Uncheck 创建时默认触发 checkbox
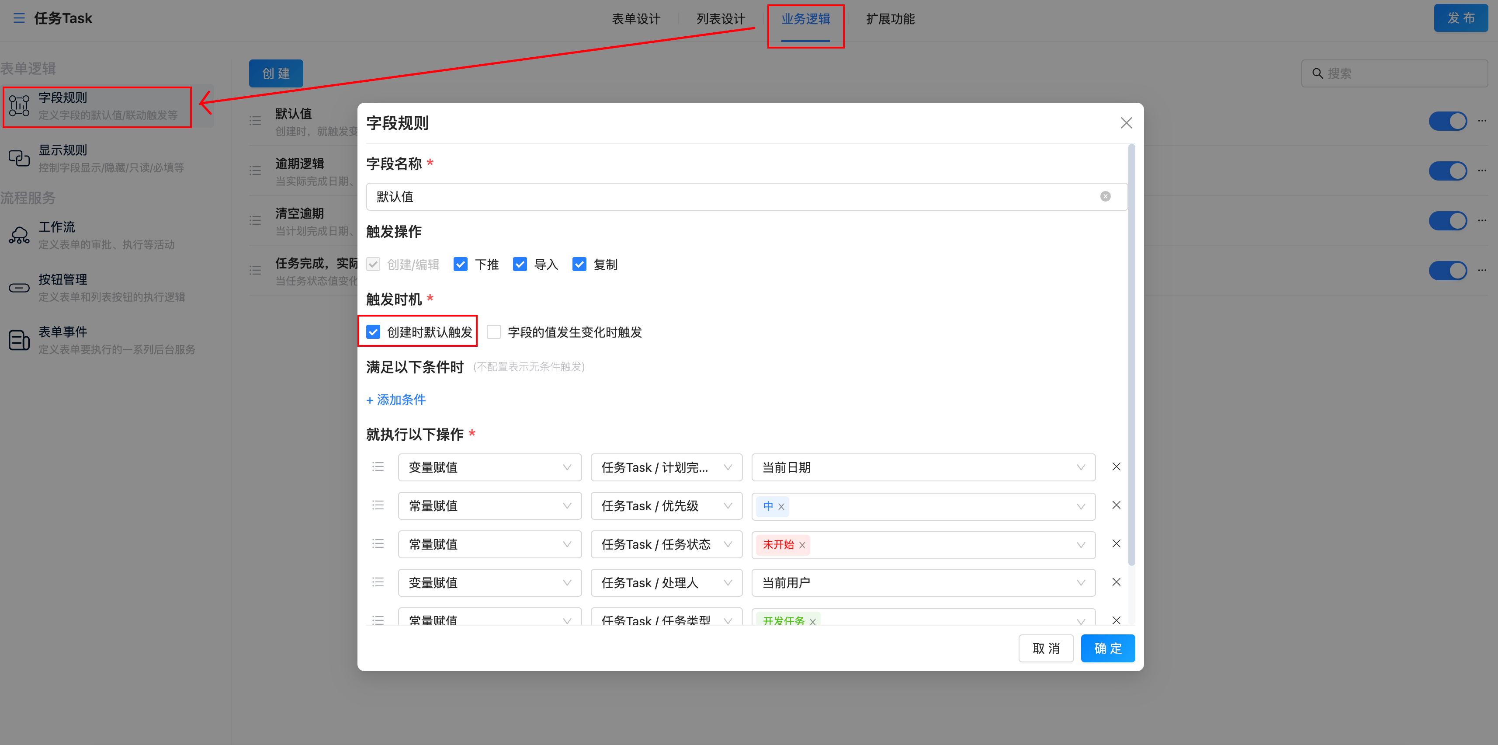 pos(373,332)
